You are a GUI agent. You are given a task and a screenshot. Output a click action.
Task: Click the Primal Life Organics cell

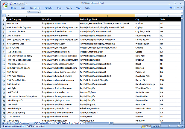(x=26, y=27)
